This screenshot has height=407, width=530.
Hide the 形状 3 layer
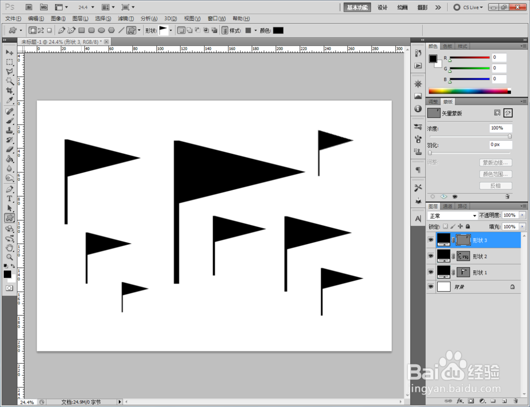click(x=430, y=240)
